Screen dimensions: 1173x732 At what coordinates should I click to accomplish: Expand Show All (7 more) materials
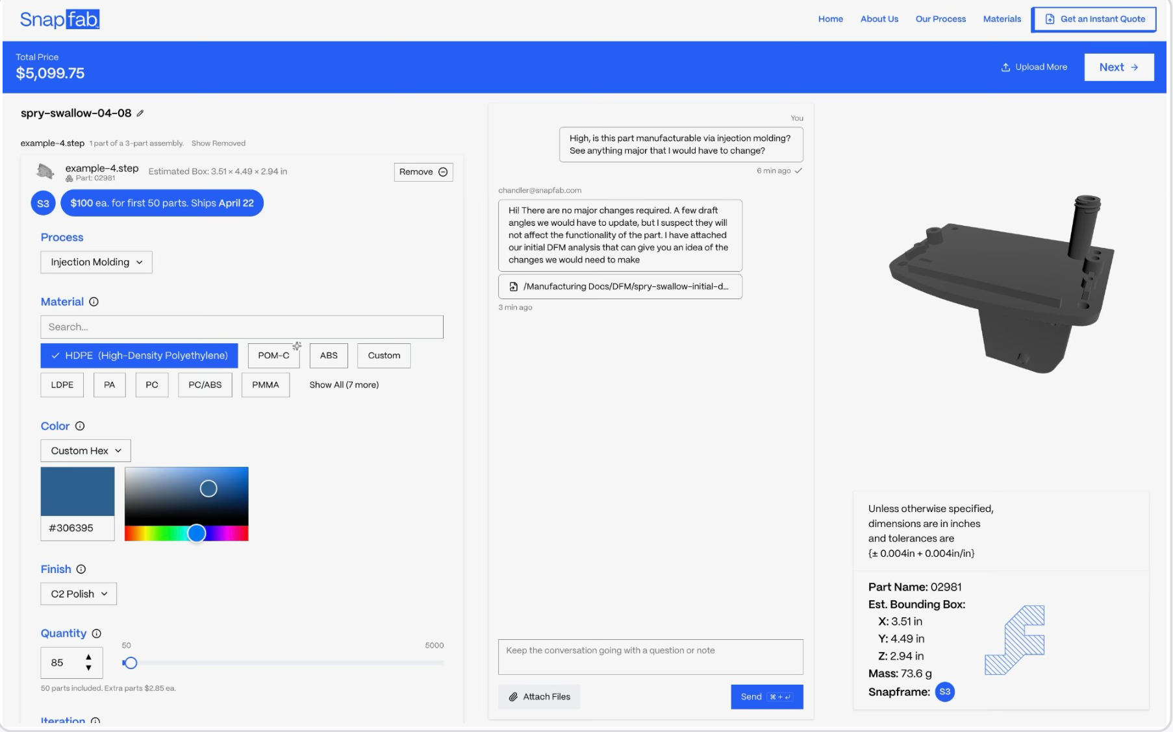pos(344,385)
